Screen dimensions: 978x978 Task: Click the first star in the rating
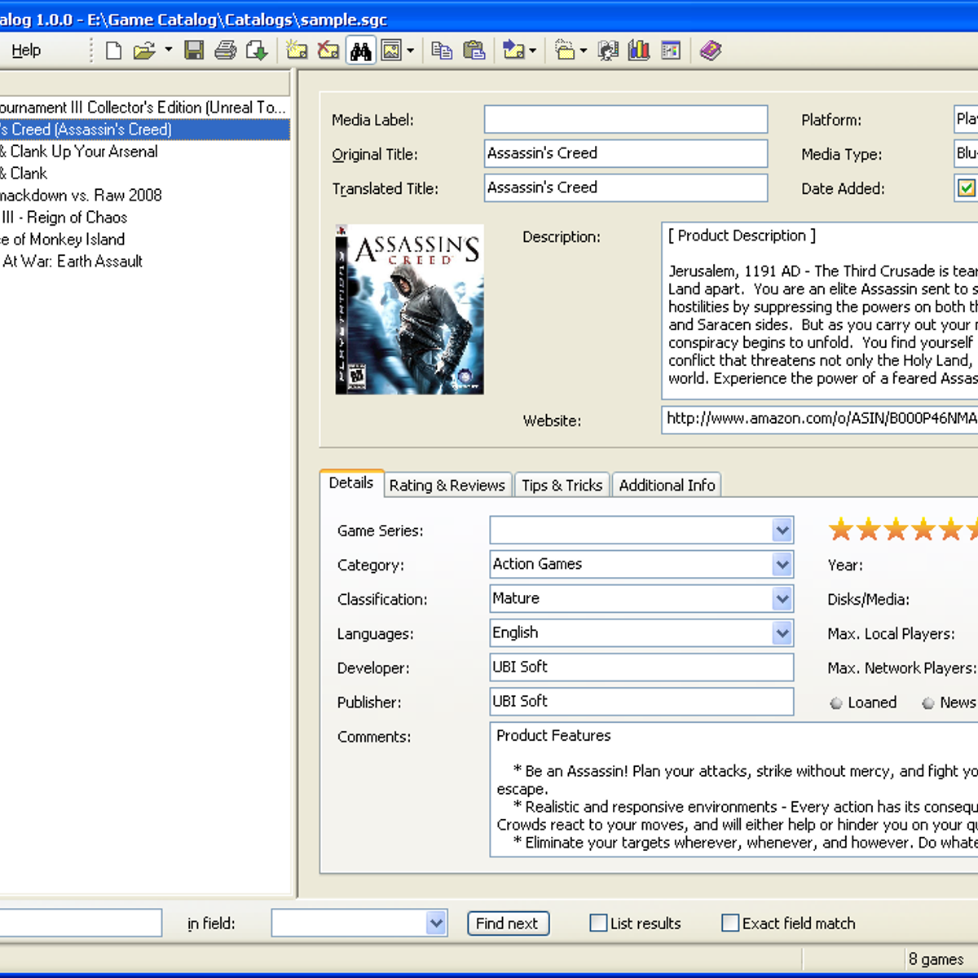coord(841,530)
